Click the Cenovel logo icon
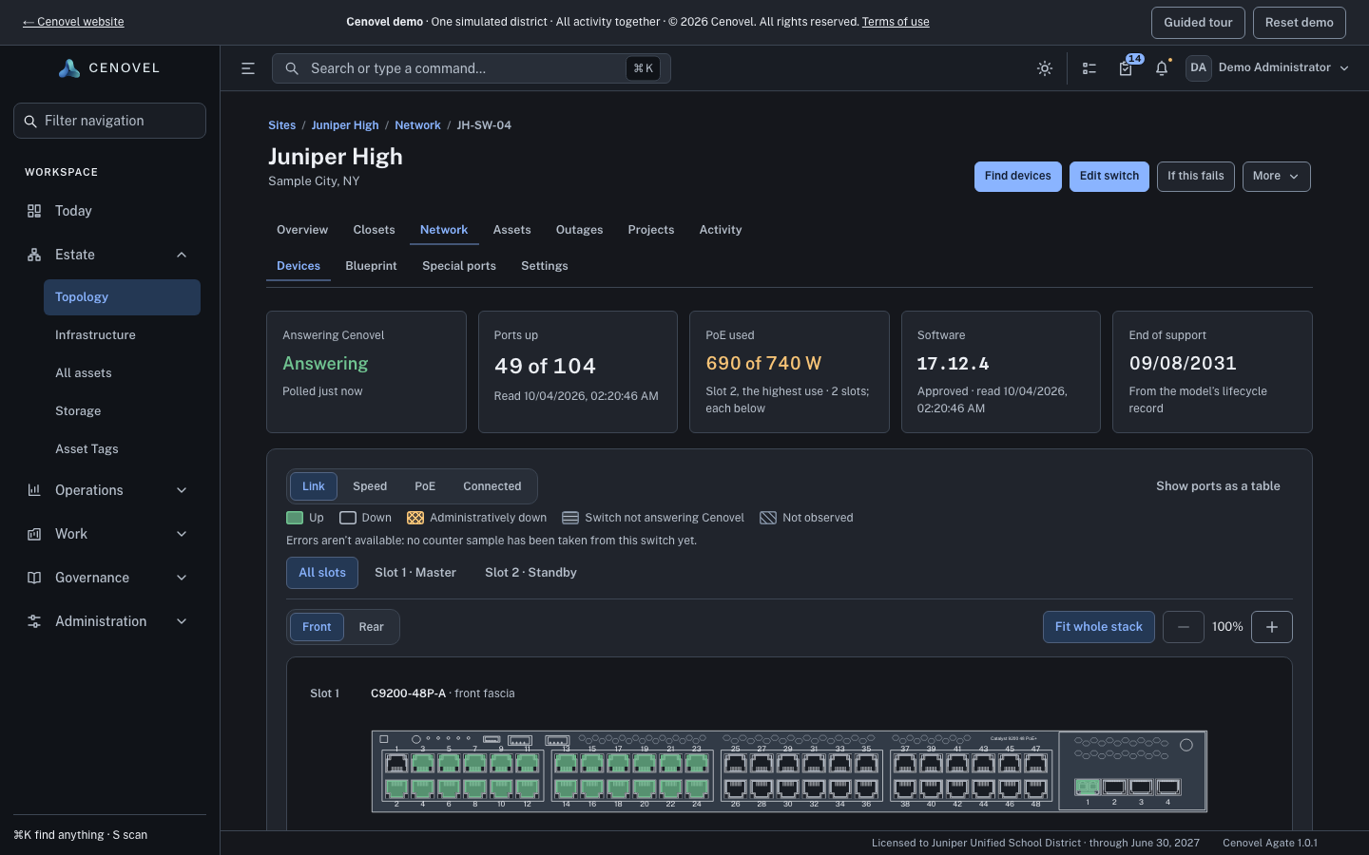This screenshot has height=855, width=1369. click(69, 68)
